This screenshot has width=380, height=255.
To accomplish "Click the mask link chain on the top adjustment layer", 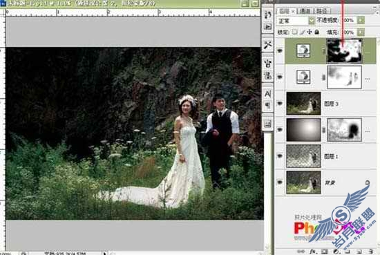I will coord(323,51).
